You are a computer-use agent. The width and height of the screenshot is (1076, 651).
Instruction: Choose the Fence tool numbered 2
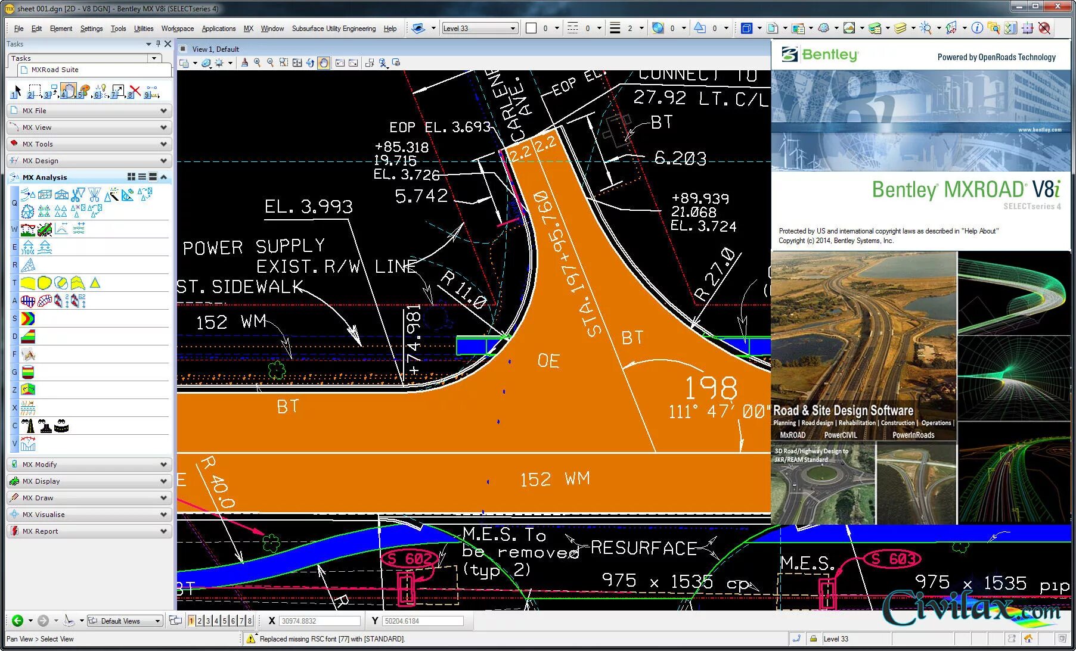point(33,91)
